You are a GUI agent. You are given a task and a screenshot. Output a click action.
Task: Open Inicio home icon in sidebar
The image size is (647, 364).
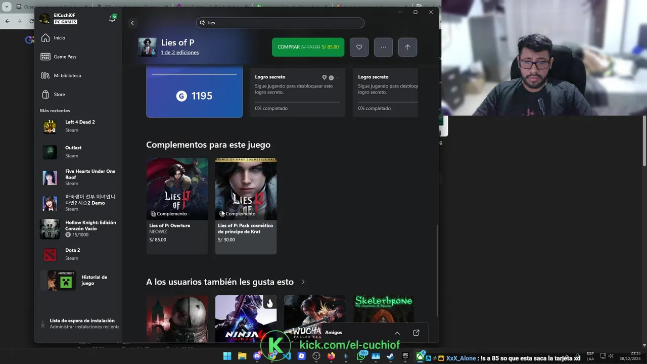(45, 38)
